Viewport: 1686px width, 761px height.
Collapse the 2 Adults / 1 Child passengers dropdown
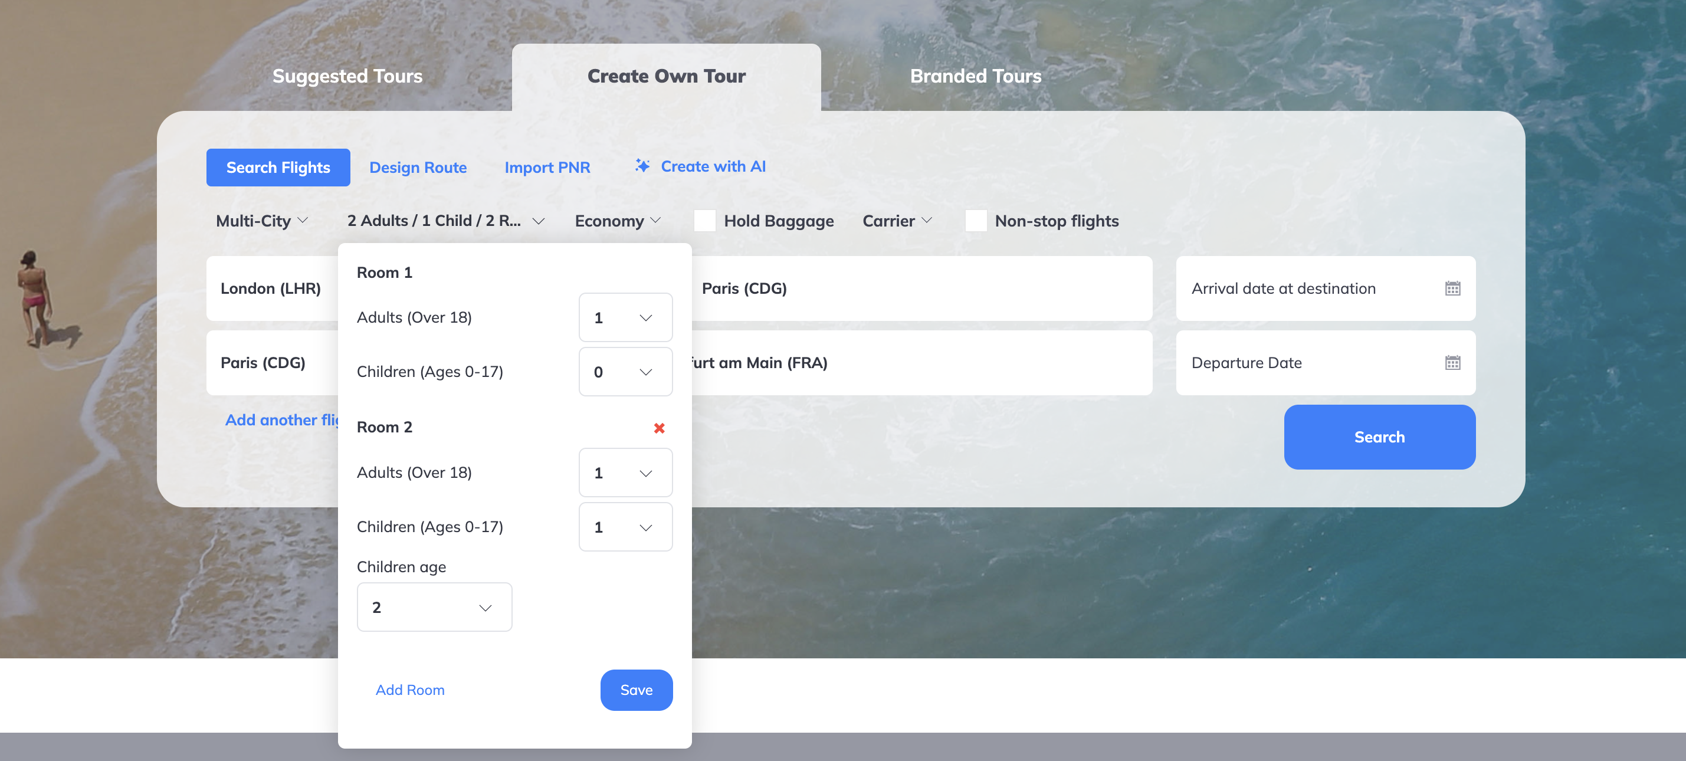[x=446, y=221]
